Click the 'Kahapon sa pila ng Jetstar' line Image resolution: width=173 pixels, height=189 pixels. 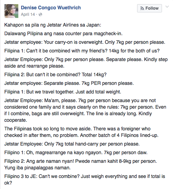(53, 25)
